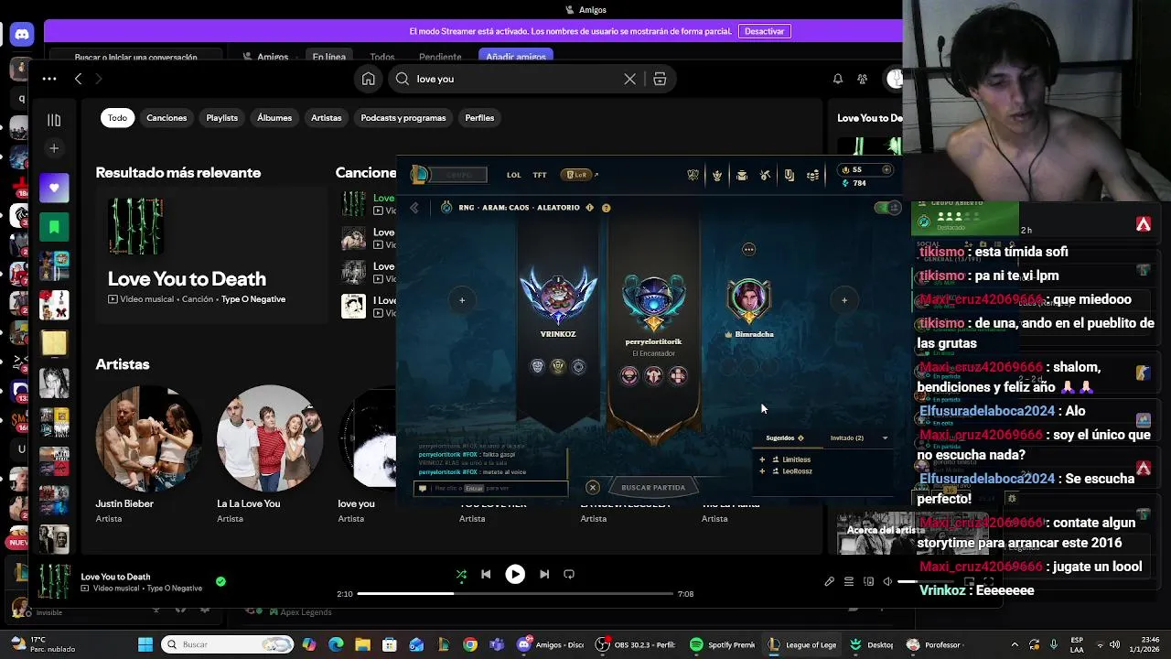Skip to next track in Spotify
Screen dimensions: 1171x659
click(544, 575)
